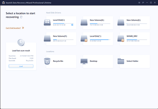
Task: Pick the New Volume(F:) drive icon
Action: (x=47, y=38)
